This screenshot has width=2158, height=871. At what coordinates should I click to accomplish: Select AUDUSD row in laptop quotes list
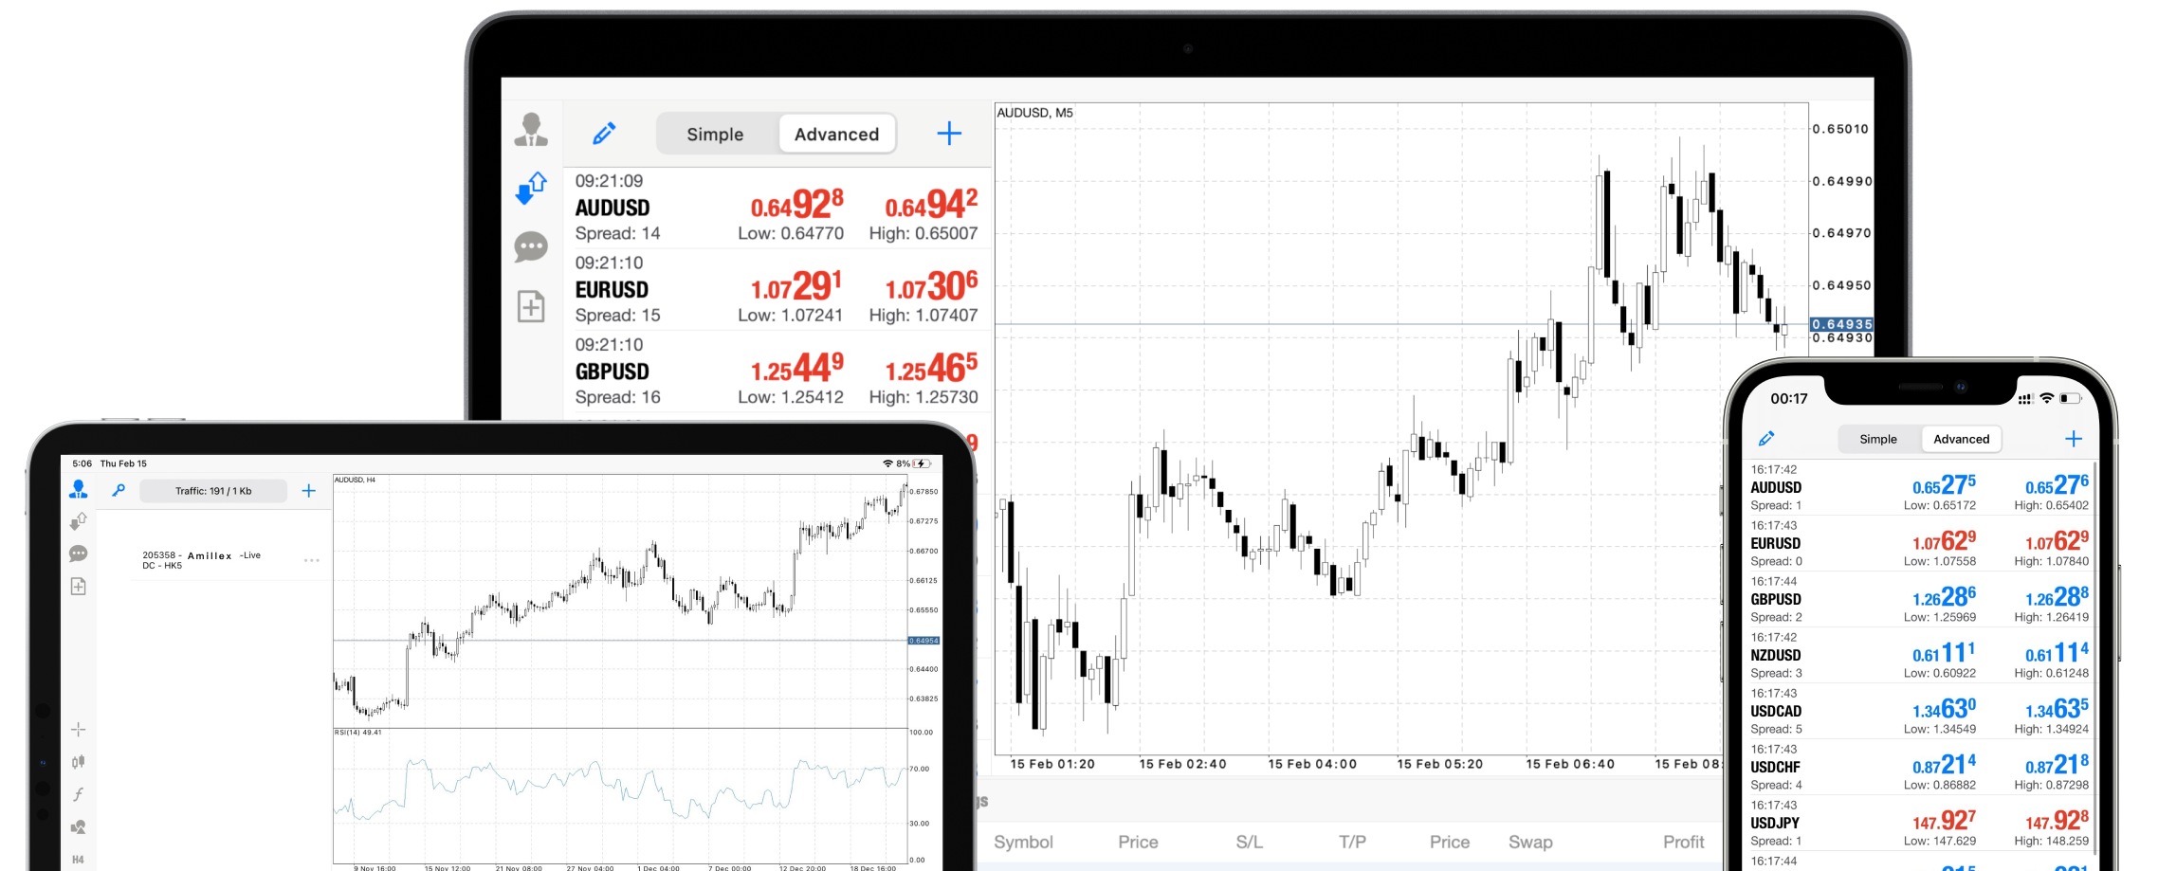pos(777,208)
